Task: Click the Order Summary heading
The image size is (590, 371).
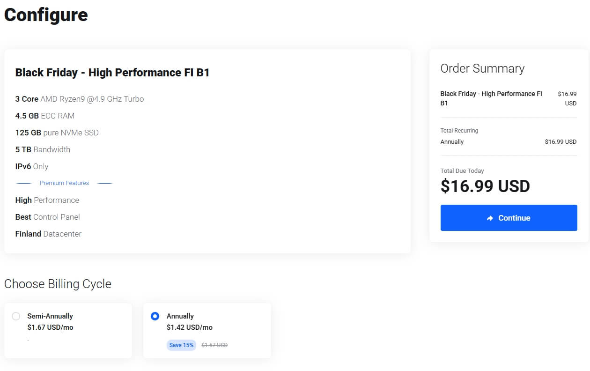Action: click(482, 68)
